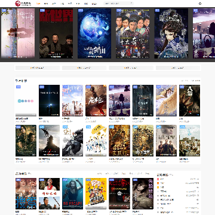
Task: Click the fourth gray banner button below carousel
Action: tap(178, 68)
